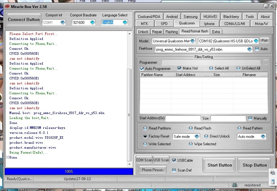Screen dimensions: 277x191
Task: Switch to the MTK tab
Action: click(x=144, y=23)
